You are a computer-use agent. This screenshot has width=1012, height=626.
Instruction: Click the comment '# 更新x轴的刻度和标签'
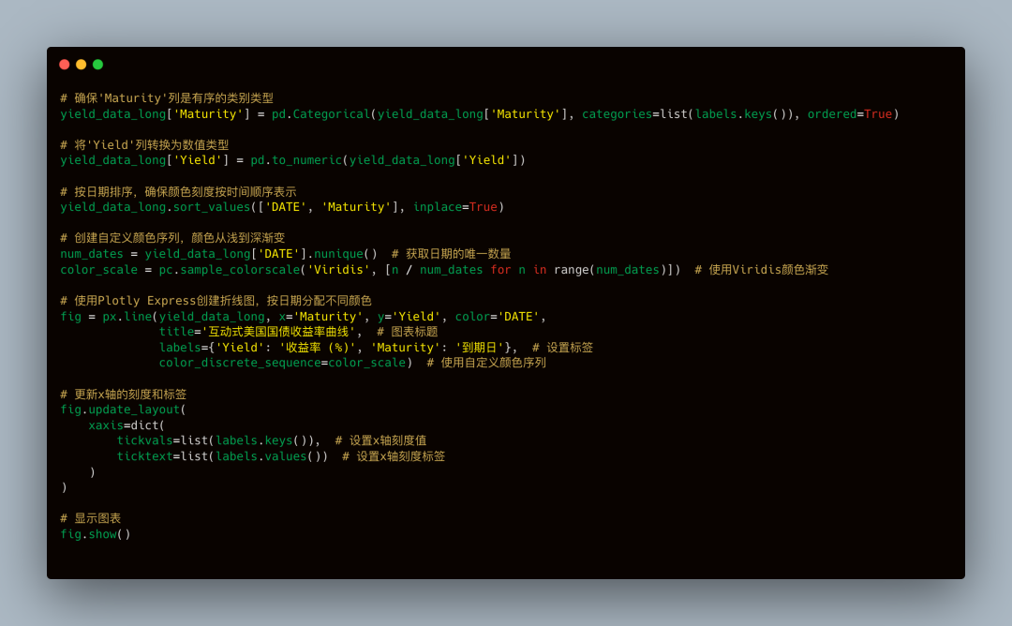coord(124,395)
